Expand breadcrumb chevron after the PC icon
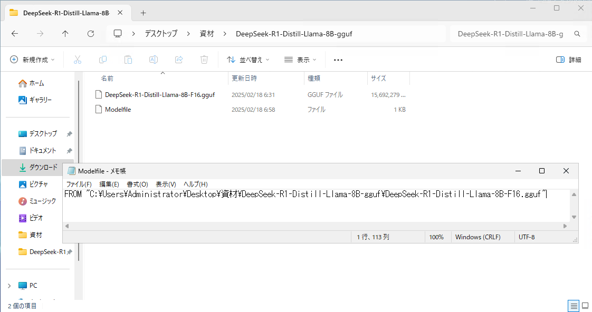592x312 pixels. tap(133, 34)
